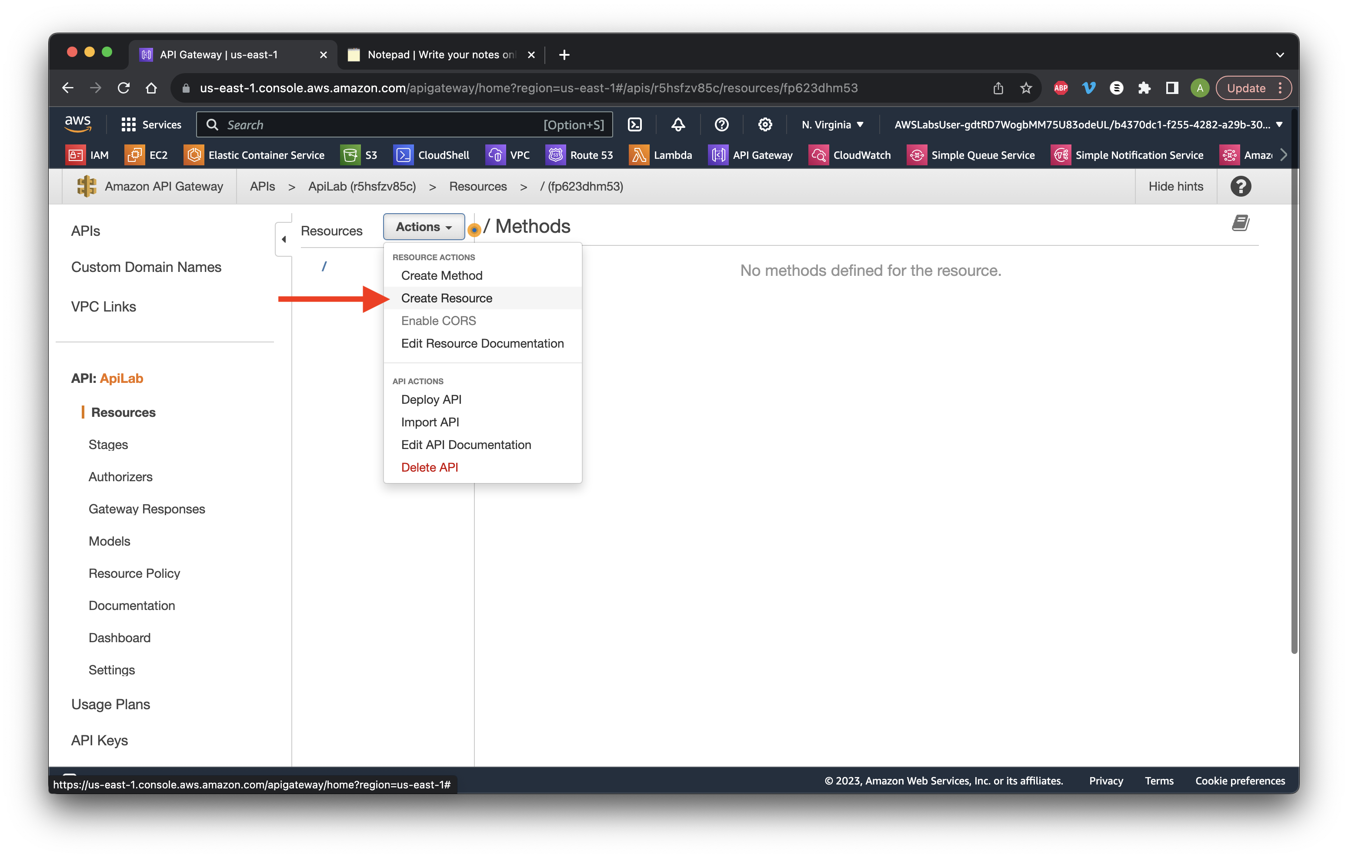The image size is (1348, 858).
Task: Open the documentation book icon
Action: 1241,223
